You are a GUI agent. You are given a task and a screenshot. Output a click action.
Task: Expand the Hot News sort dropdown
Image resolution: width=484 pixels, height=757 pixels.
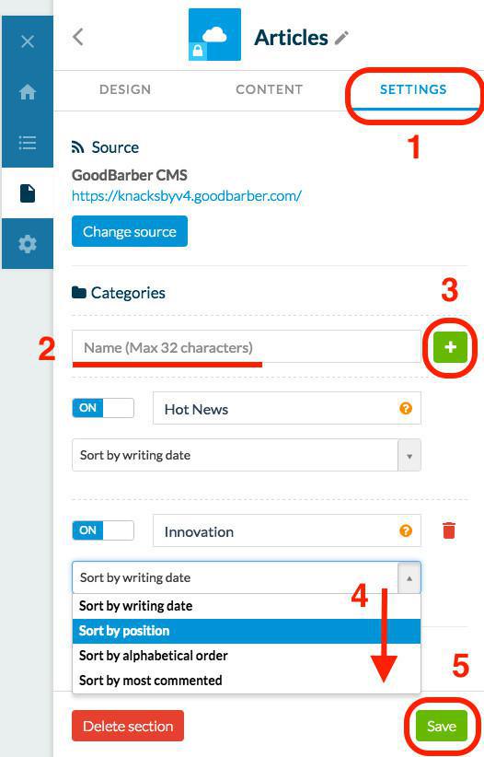(247, 455)
